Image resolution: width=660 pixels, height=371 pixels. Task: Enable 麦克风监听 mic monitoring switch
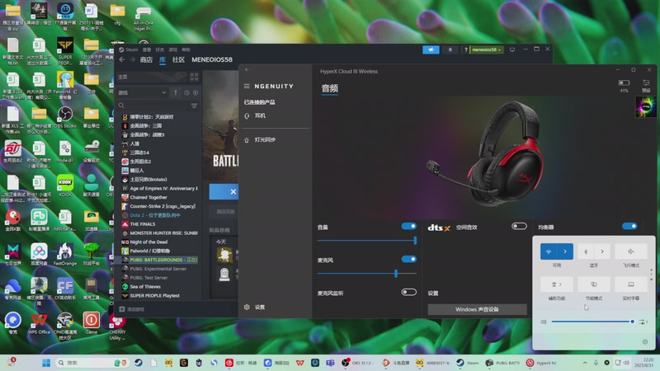click(408, 292)
